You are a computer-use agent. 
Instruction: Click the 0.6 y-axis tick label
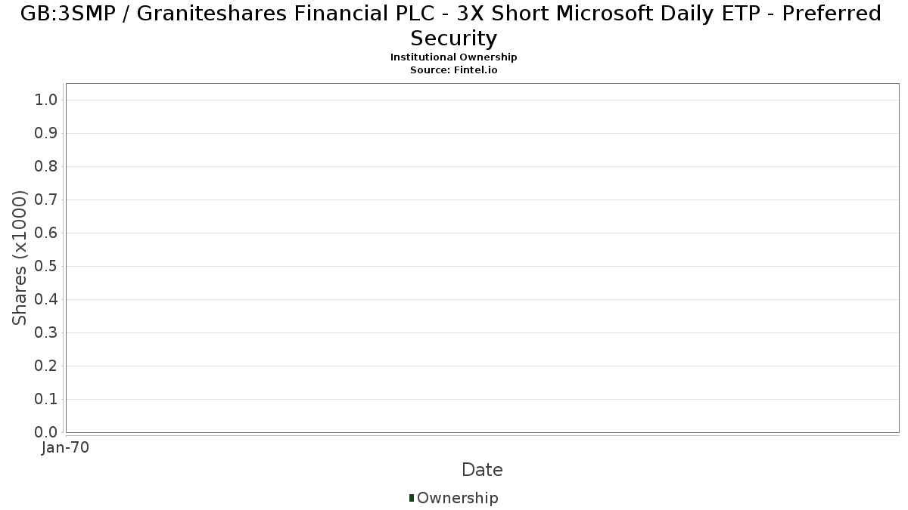(47, 233)
